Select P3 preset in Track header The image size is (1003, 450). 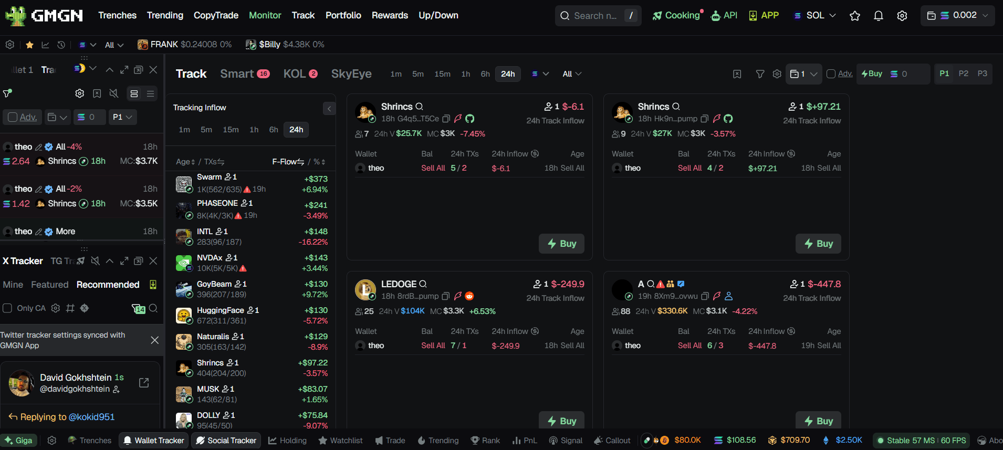click(983, 74)
